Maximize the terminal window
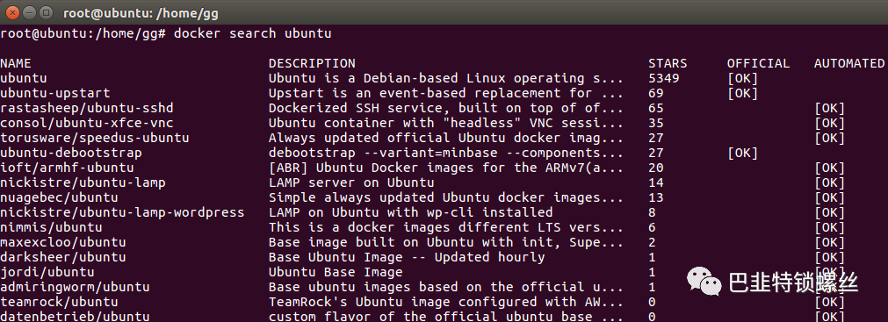The image size is (888, 322). pos(47,11)
